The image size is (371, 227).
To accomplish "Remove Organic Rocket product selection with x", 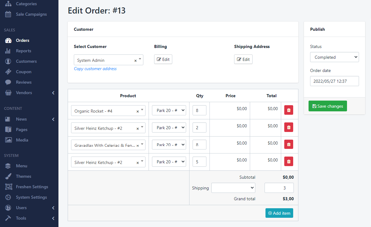I will [138, 111].
